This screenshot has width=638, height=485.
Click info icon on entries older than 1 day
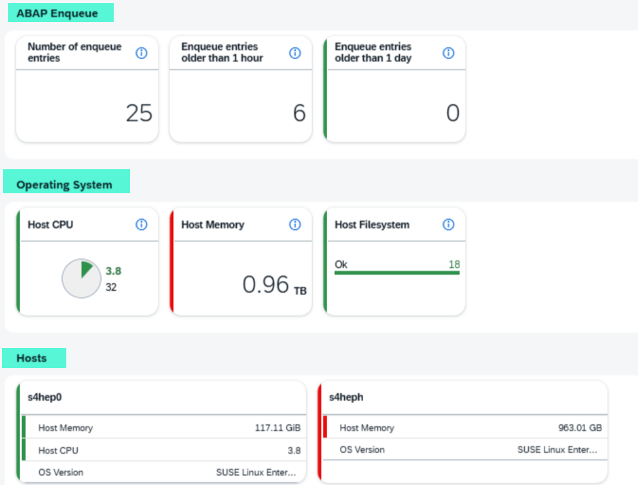point(448,53)
